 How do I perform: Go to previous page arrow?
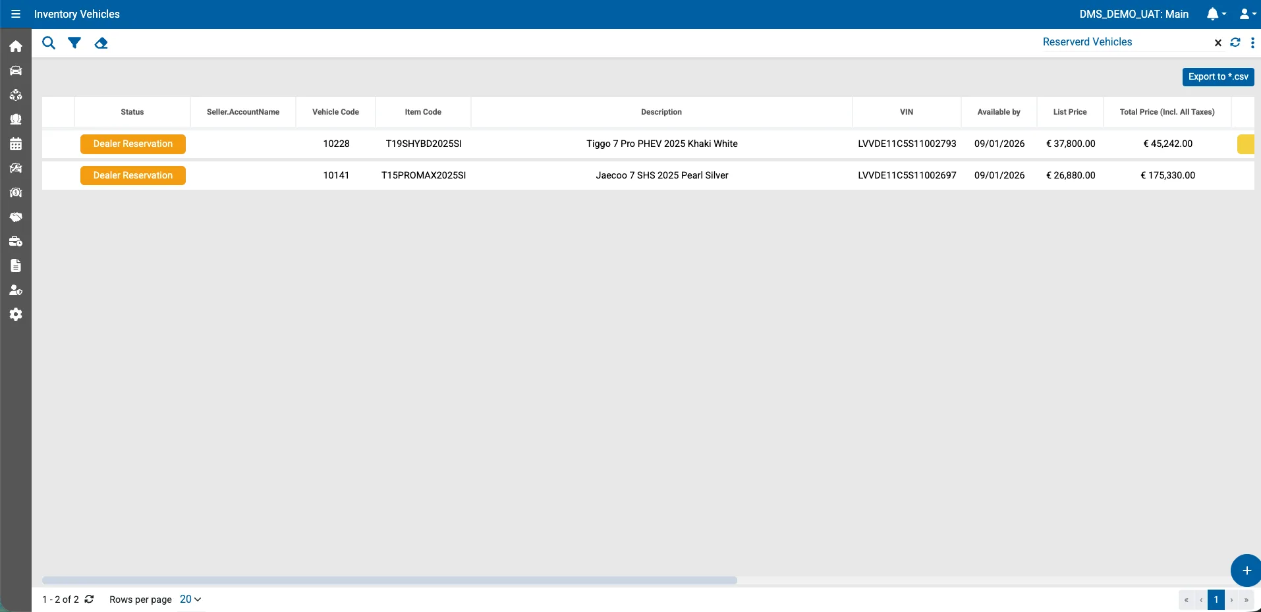pos(1201,600)
